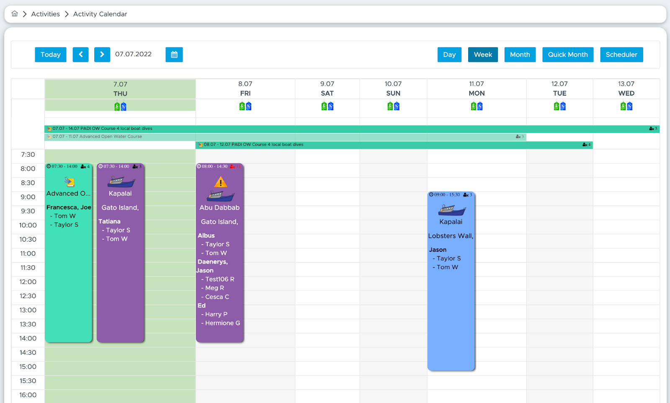
Task: Open the 07.07 - 14.07 PADI OW Course bar
Action: (352, 129)
